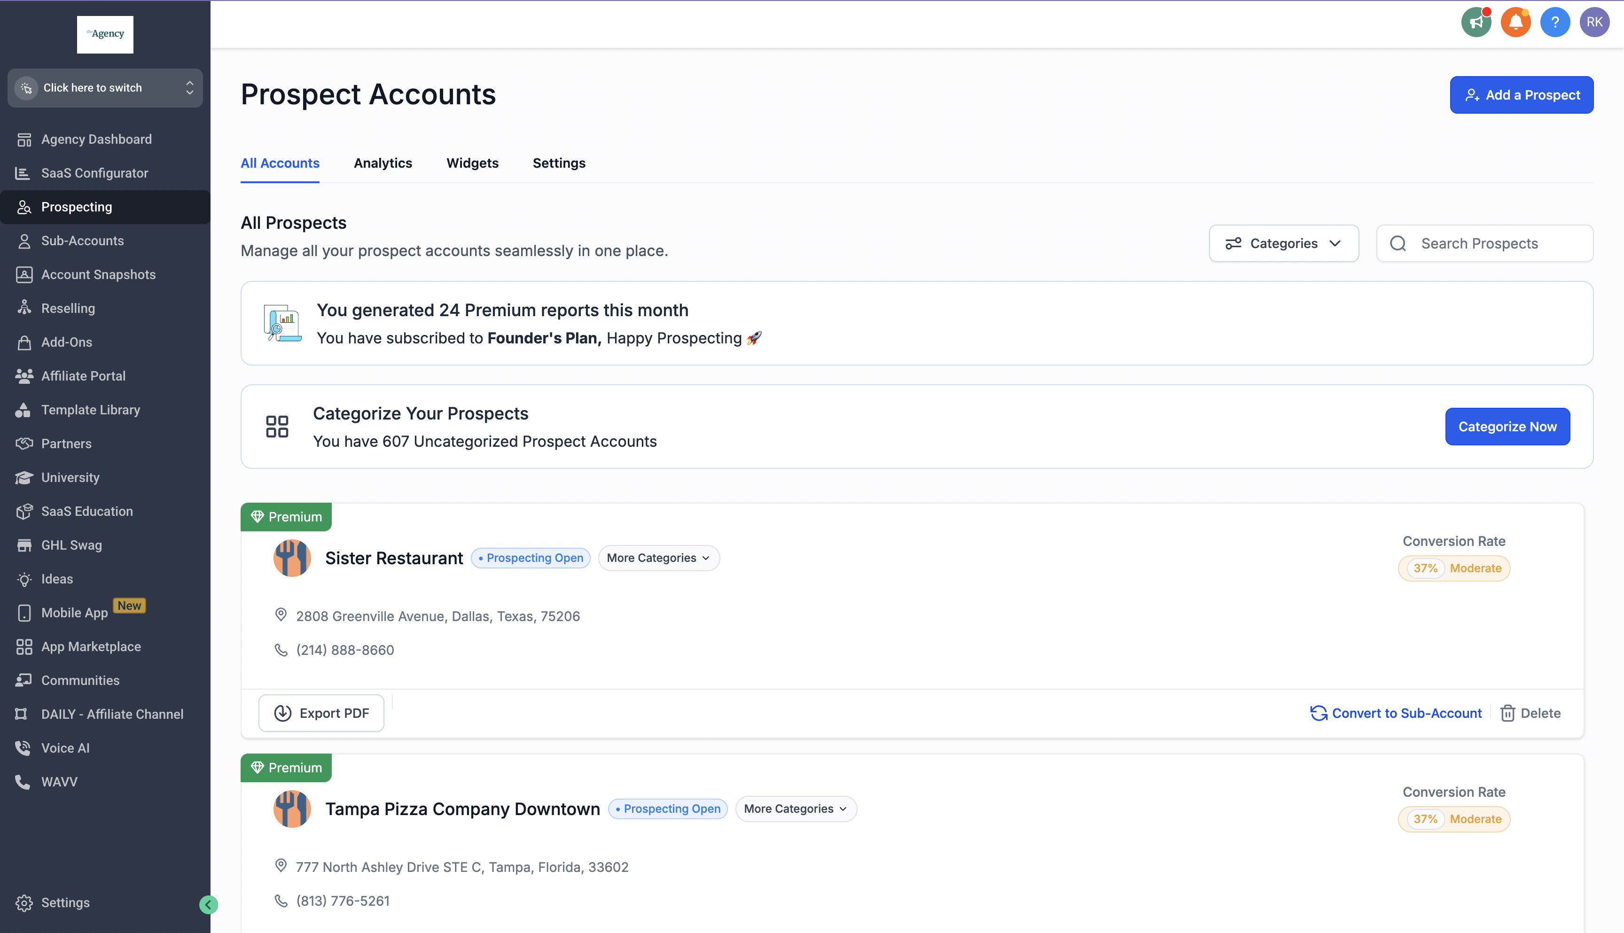Expand More Categories for Sister Restaurant
The height and width of the screenshot is (933, 1624).
(x=658, y=558)
